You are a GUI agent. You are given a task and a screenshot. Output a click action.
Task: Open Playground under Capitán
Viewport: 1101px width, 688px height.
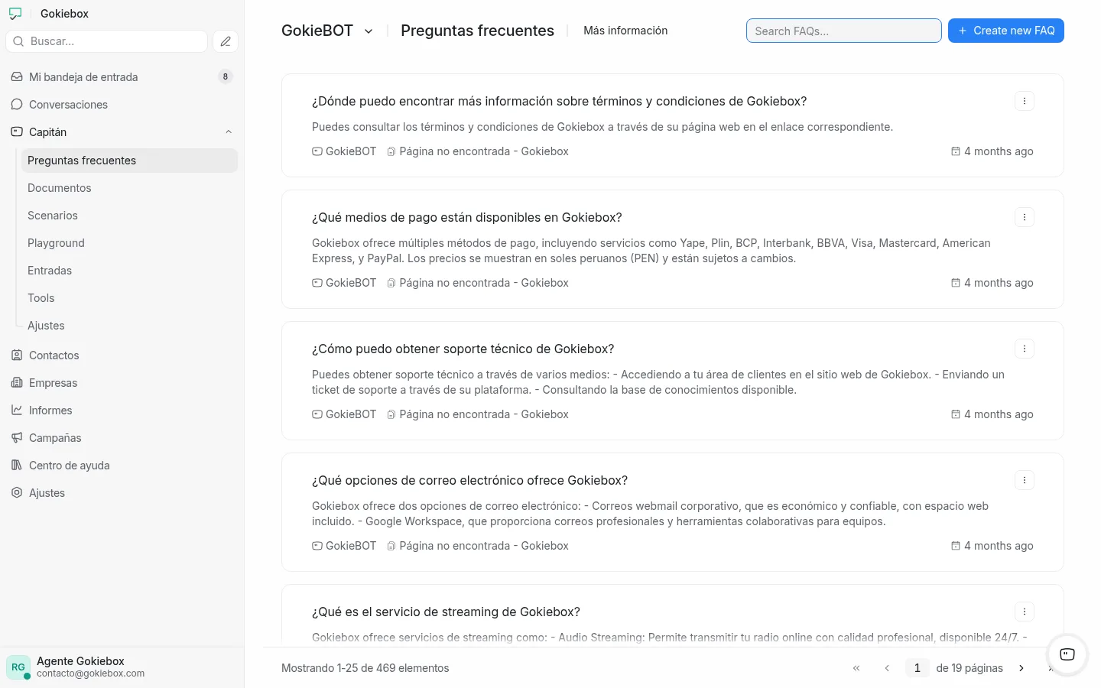click(x=130, y=243)
